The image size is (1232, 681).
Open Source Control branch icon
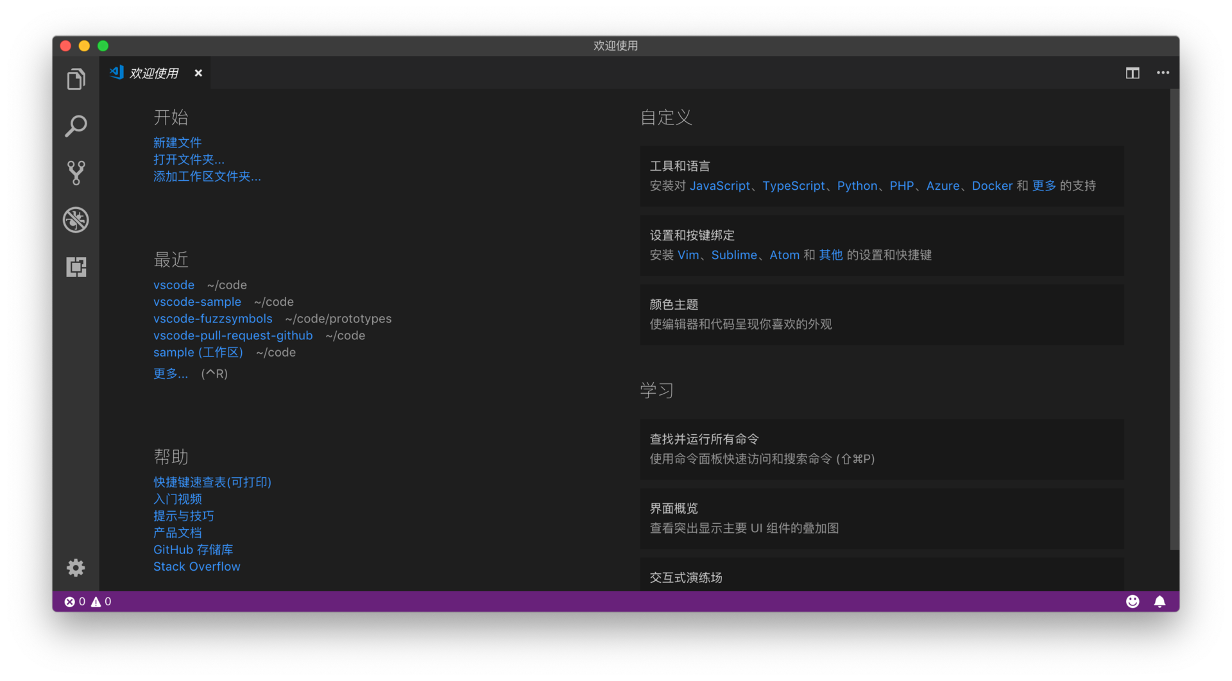76,173
